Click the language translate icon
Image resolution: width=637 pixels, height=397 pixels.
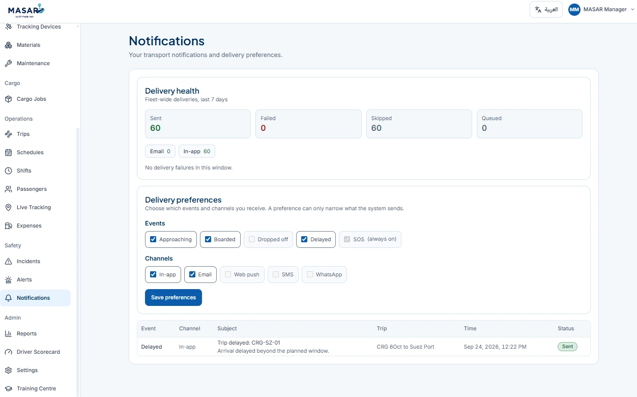[x=538, y=9]
